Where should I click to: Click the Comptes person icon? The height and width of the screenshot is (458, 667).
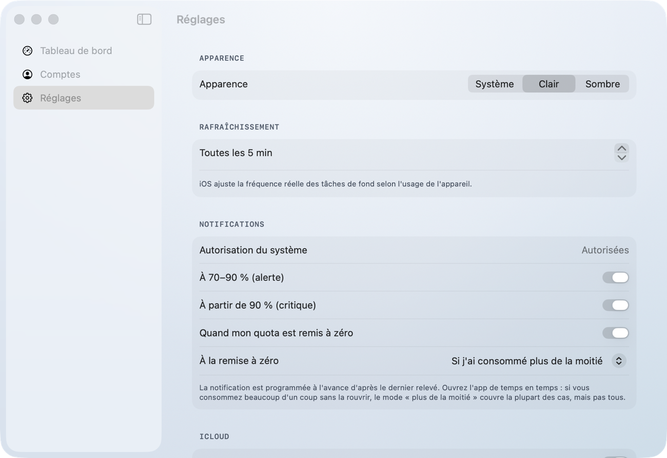tap(28, 74)
